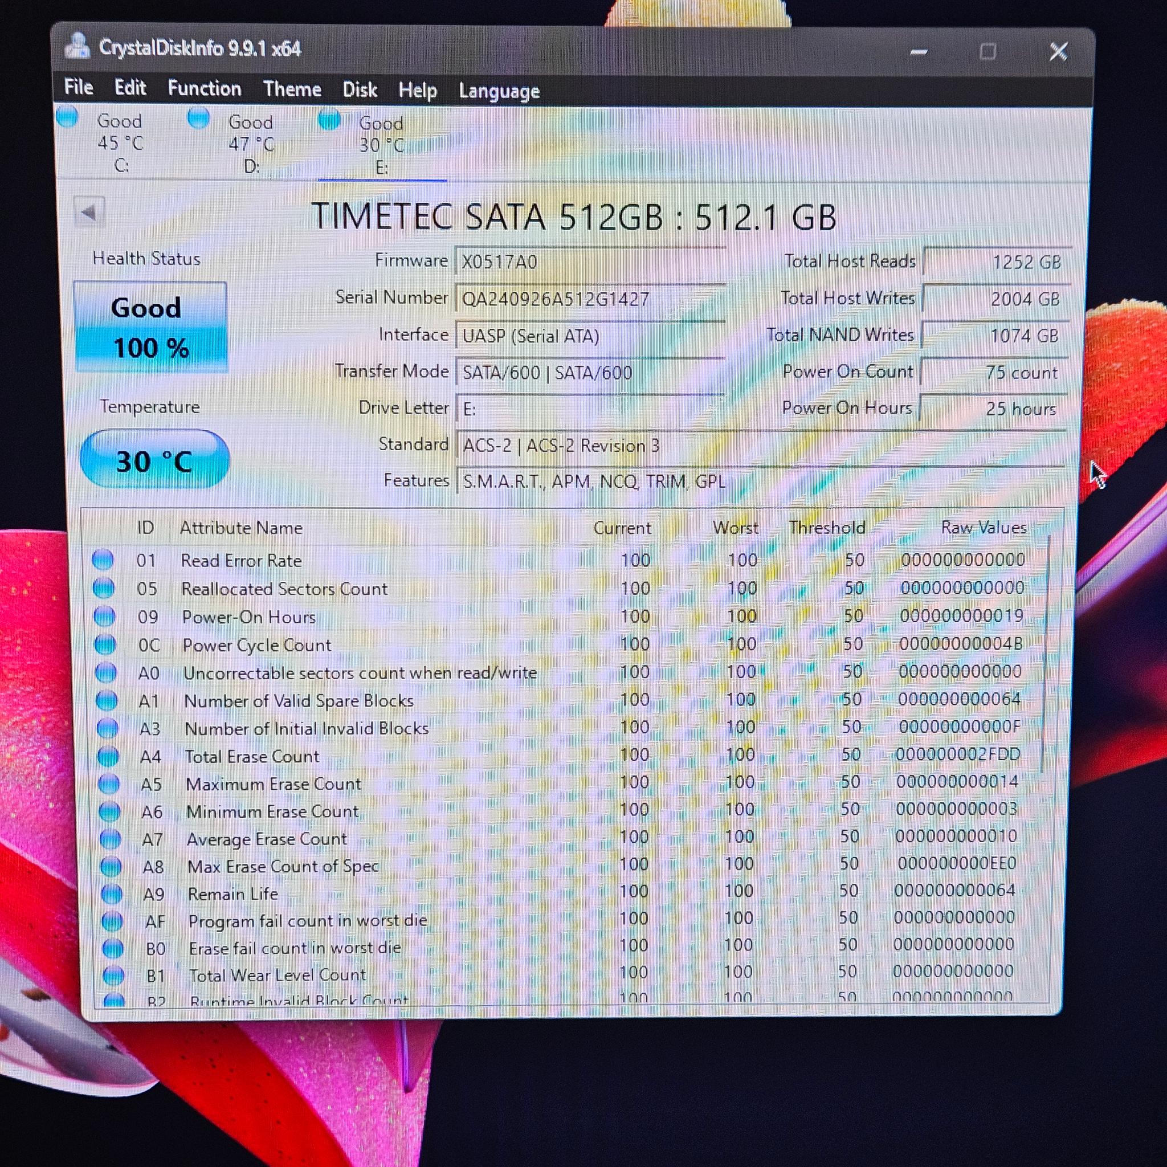Click status icon of Power Cycle Count row
The image size is (1167, 1167).
[105, 644]
